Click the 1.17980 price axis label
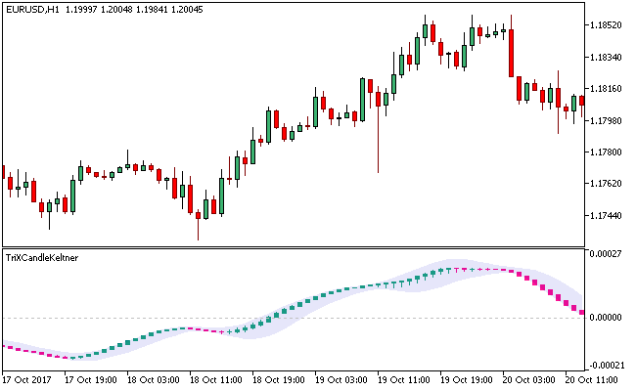Image resolution: width=636 pixels, height=391 pixels. point(606,121)
